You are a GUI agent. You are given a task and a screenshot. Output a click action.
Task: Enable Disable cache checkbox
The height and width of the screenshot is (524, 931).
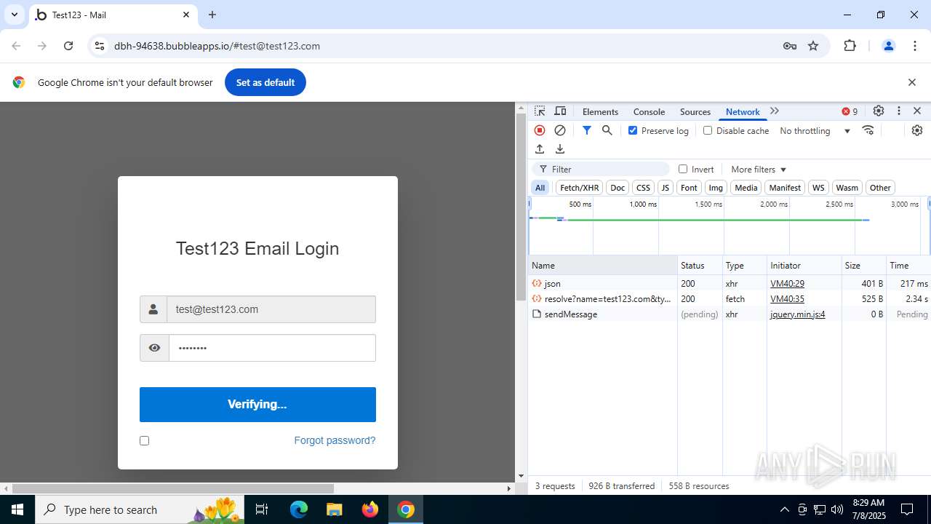(708, 130)
